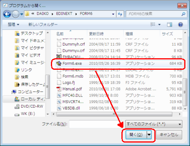The height and width of the screenshot is (146, 190).
Task: Click the horizontal scrollbar right arrow
Action: point(180,114)
